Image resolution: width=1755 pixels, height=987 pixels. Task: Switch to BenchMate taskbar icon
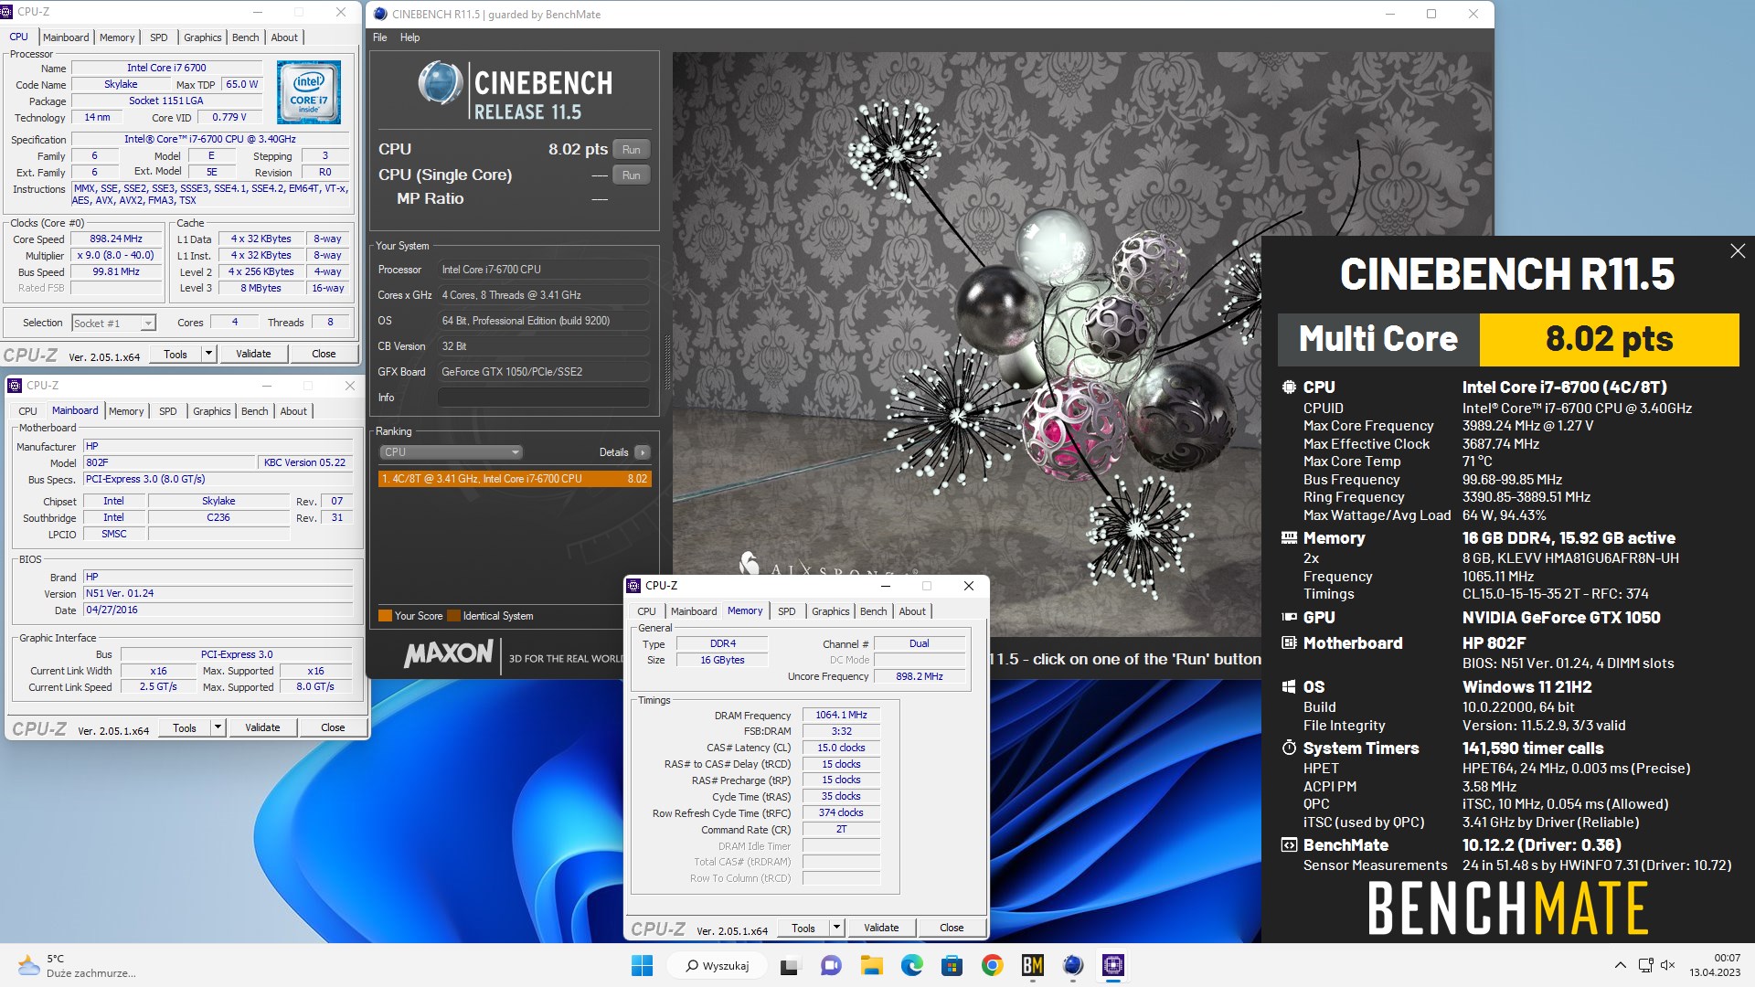pos(1033,965)
